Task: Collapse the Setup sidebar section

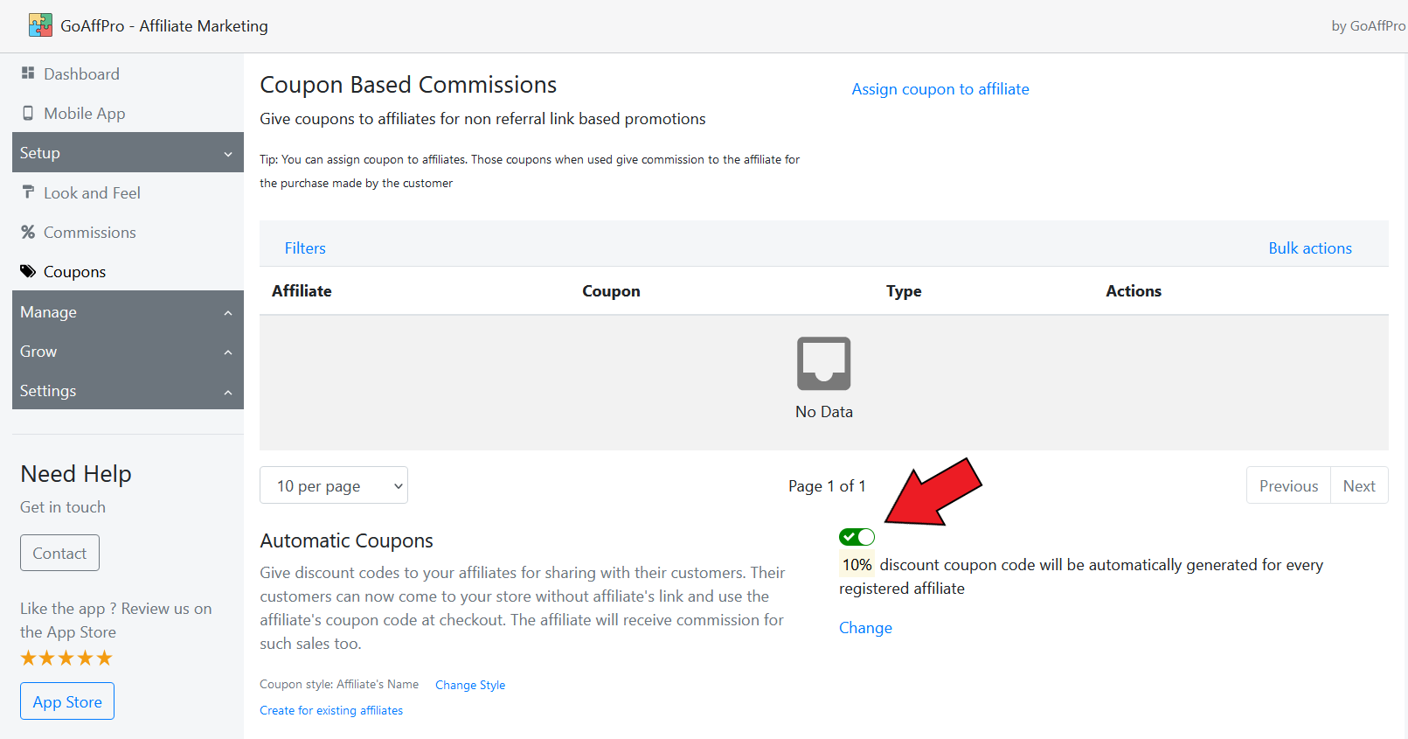Action: tap(128, 153)
